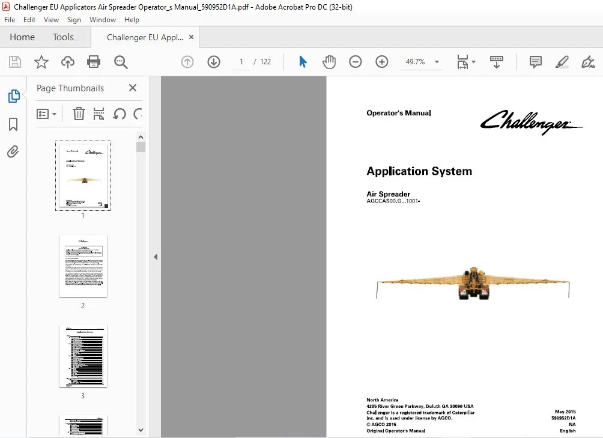Select page 3 thumbnail

pos(83,356)
